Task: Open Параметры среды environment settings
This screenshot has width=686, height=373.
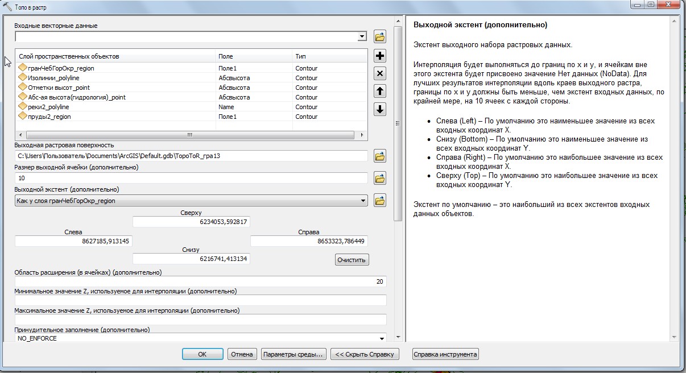Action: click(x=294, y=354)
